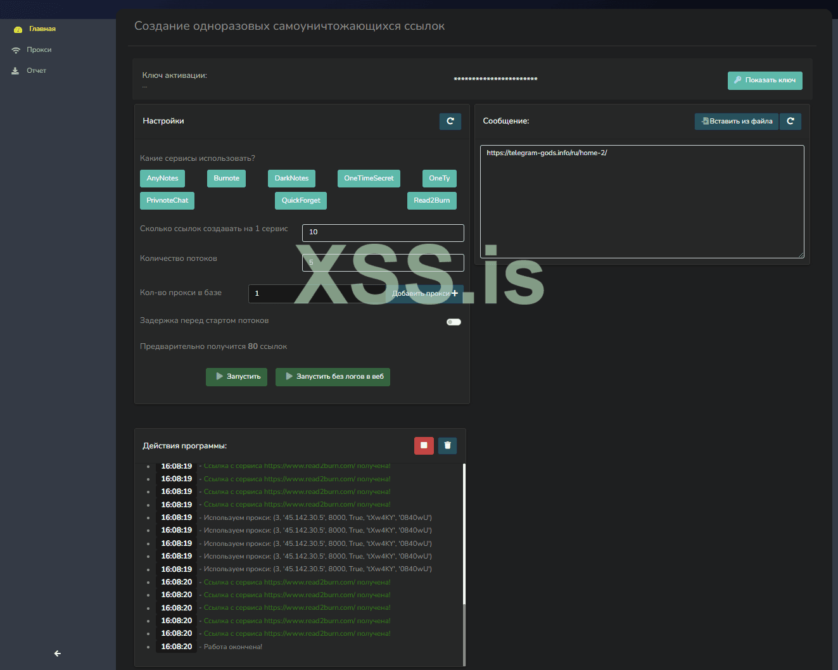Open the Прокси section in sidebar

[39, 50]
